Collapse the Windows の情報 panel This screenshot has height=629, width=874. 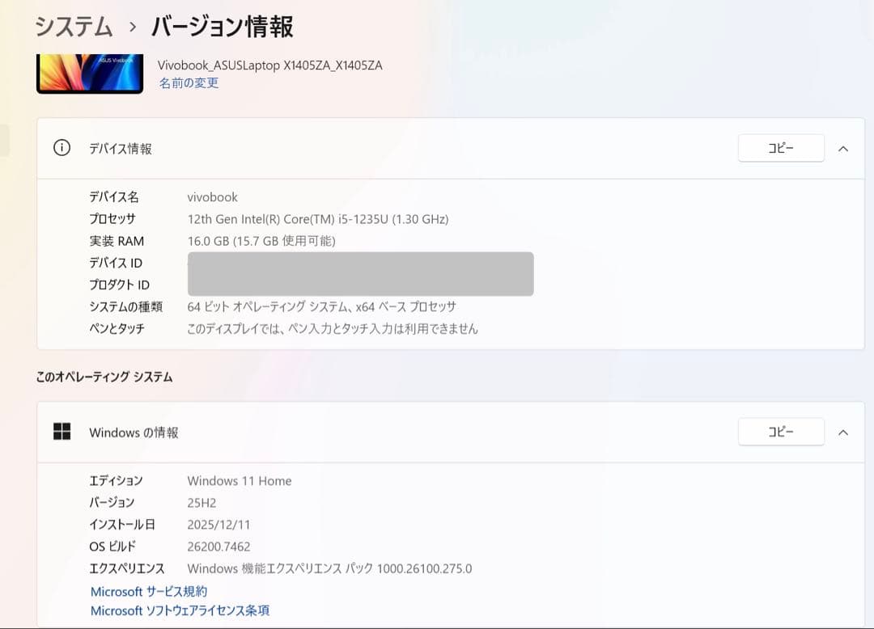[x=843, y=432]
